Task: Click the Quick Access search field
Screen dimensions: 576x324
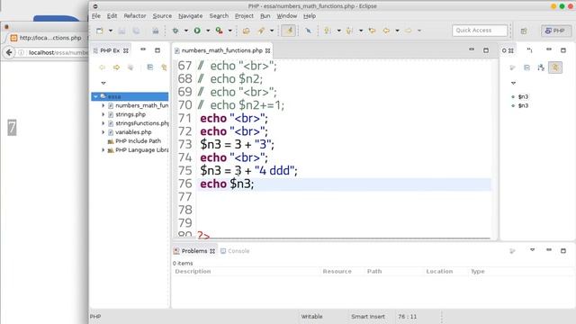Action: coord(480,31)
